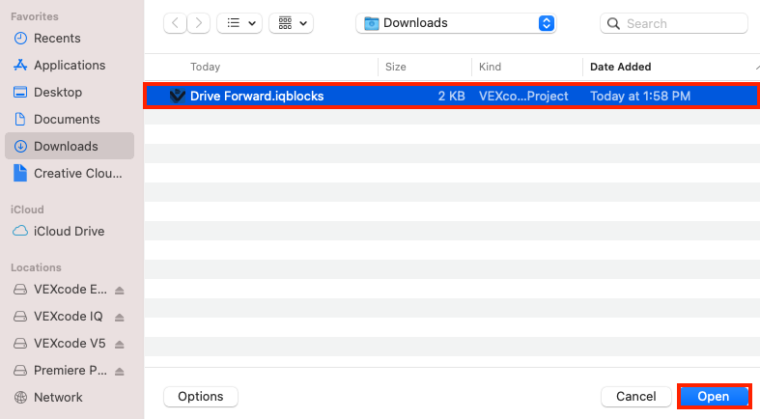Go back with the back arrow
The width and height of the screenshot is (760, 419).
[175, 23]
